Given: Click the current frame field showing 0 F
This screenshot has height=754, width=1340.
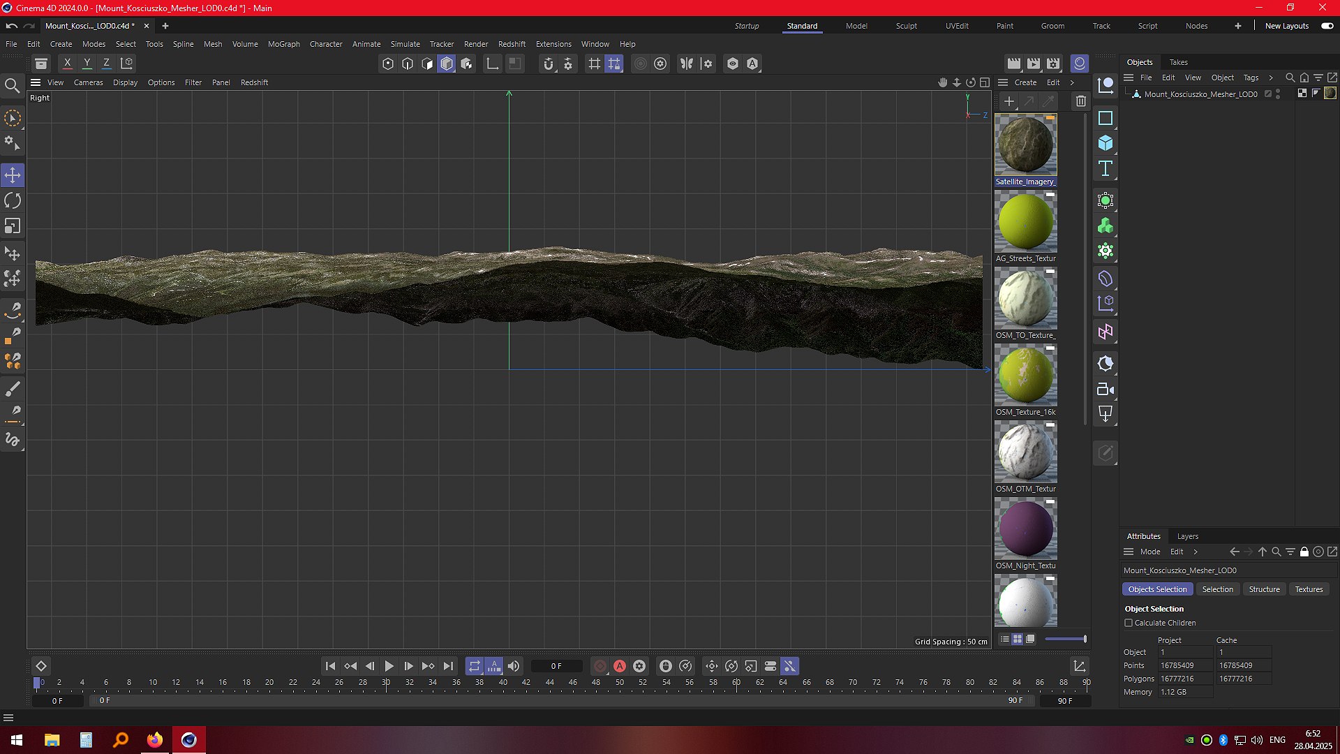Looking at the screenshot, I should tap(556, 666).
